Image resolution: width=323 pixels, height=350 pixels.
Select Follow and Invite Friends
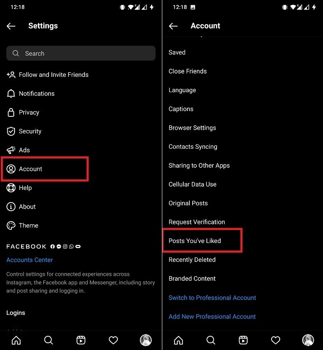pyautogui.click(x=53, y=75)
